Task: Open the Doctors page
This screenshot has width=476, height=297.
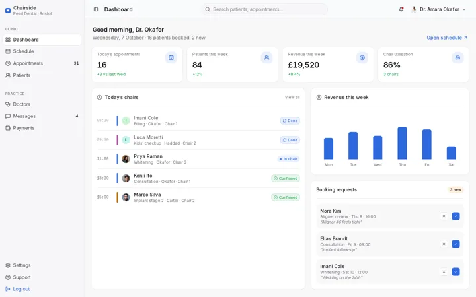Action: pyautogui.click(x=42, y=104)
